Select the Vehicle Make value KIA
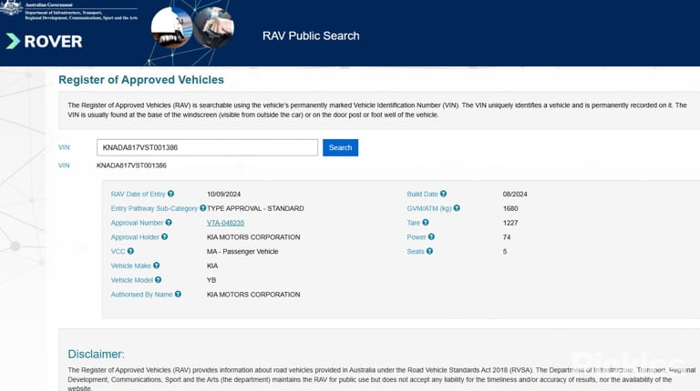Screen dimensions: 700x391 click(x=212, y=266)
